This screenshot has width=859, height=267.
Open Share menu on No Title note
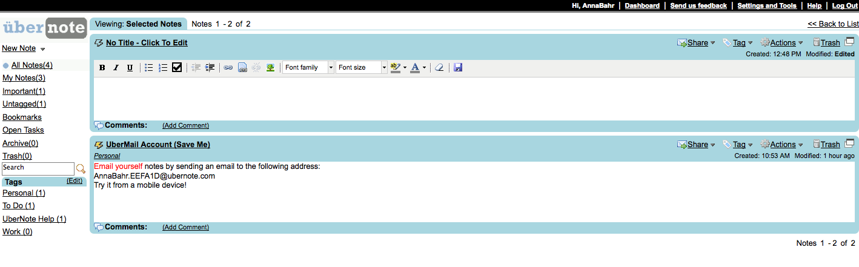pyautogui.click(x=696, y=43)
